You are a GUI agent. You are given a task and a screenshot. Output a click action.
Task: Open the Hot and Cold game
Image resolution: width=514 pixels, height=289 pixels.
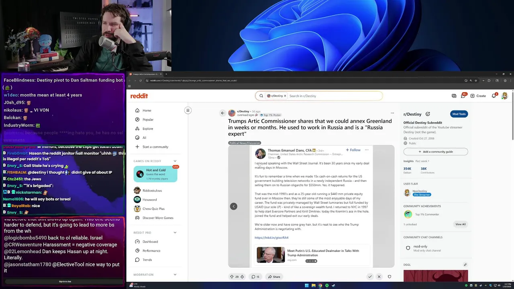pos(155,174)
